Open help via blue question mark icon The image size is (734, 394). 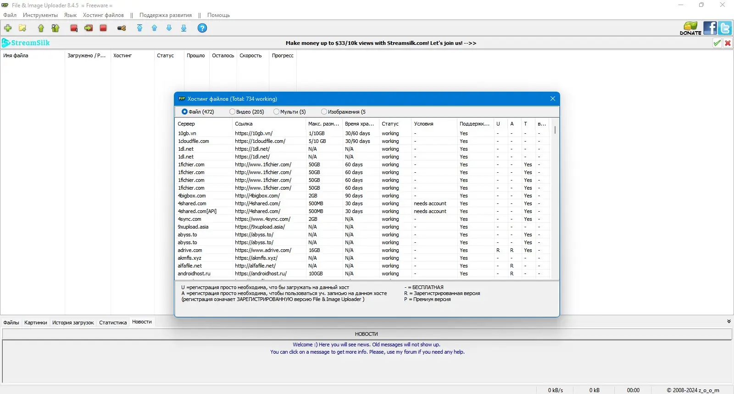(x=202, y=28)
